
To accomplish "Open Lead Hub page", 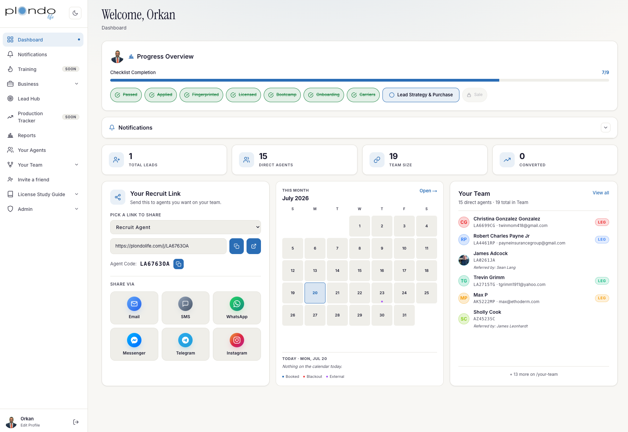I will [43, 99].
